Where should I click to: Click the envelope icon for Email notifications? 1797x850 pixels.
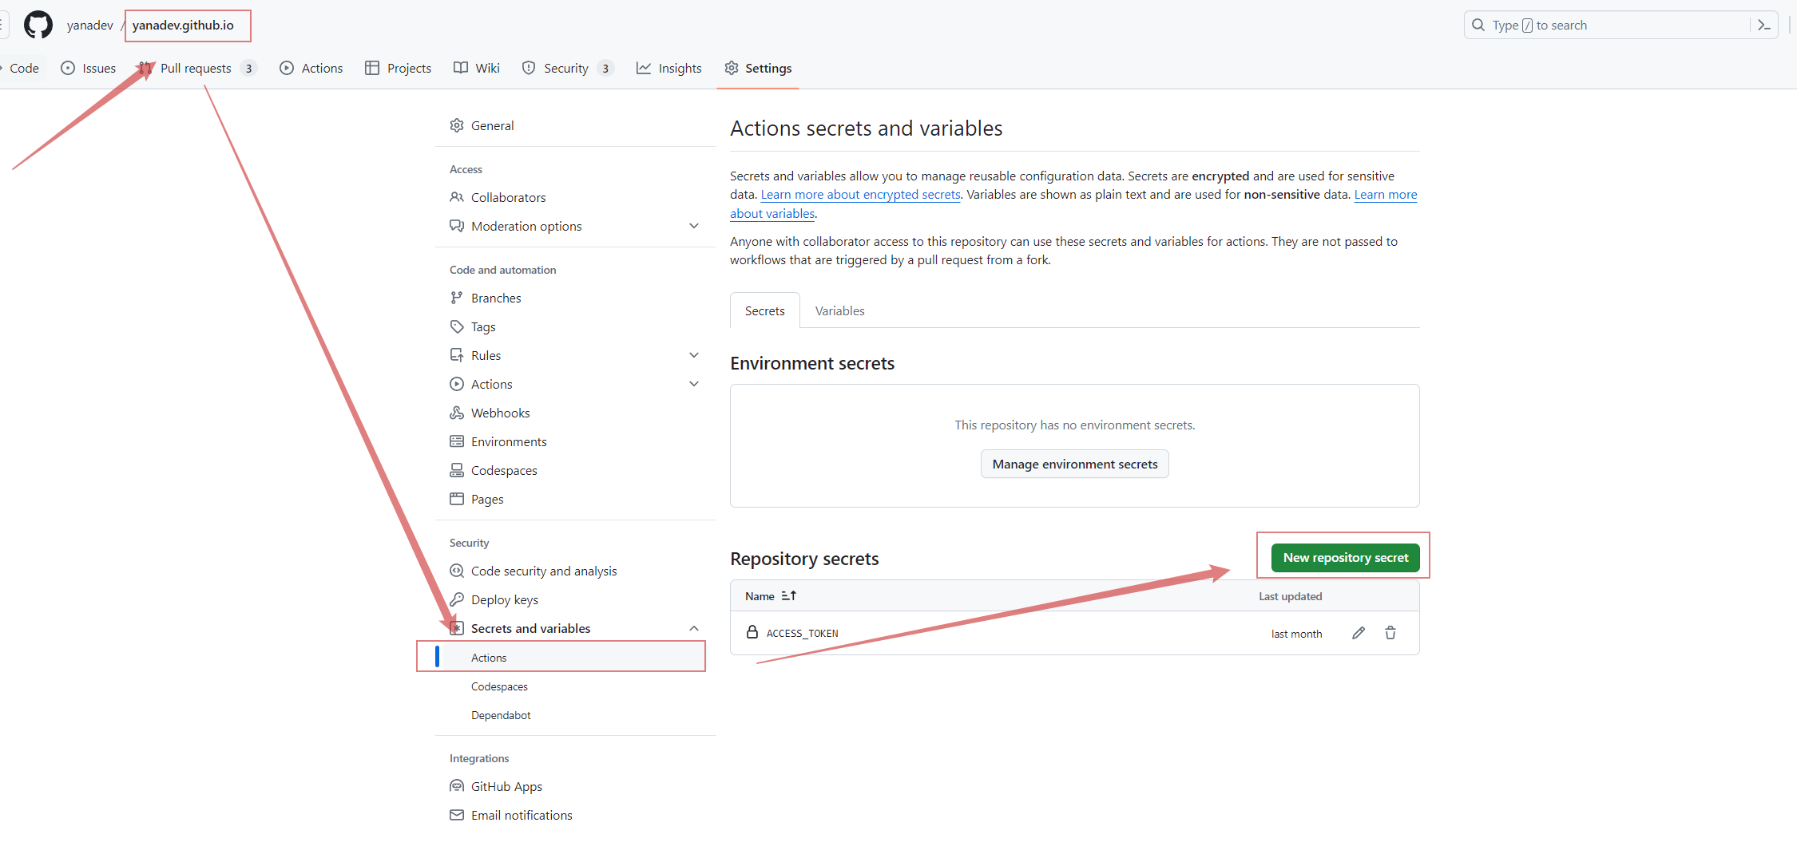point(457,815)
